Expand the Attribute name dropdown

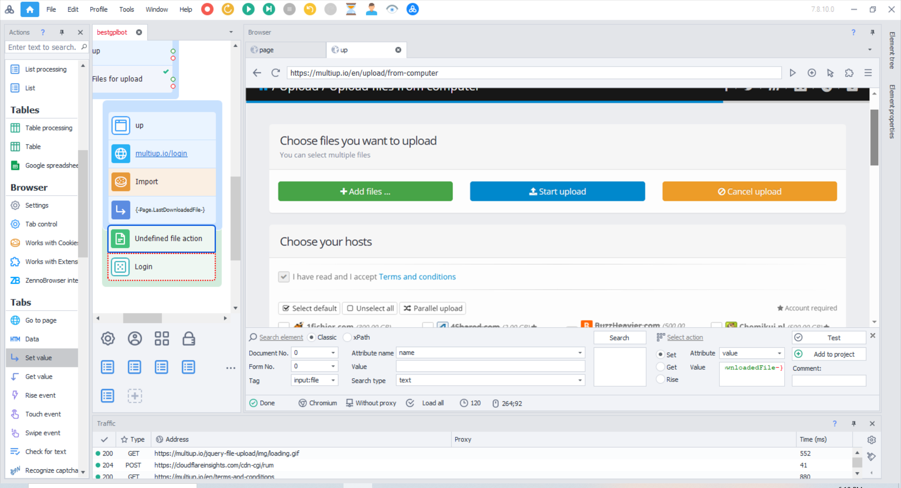click(x=580, y=353)
